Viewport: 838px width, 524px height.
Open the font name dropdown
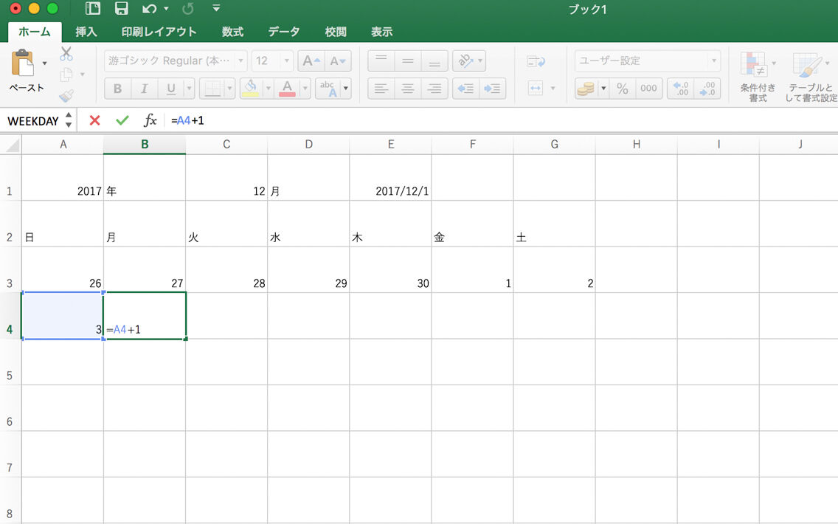click(241, 60)
